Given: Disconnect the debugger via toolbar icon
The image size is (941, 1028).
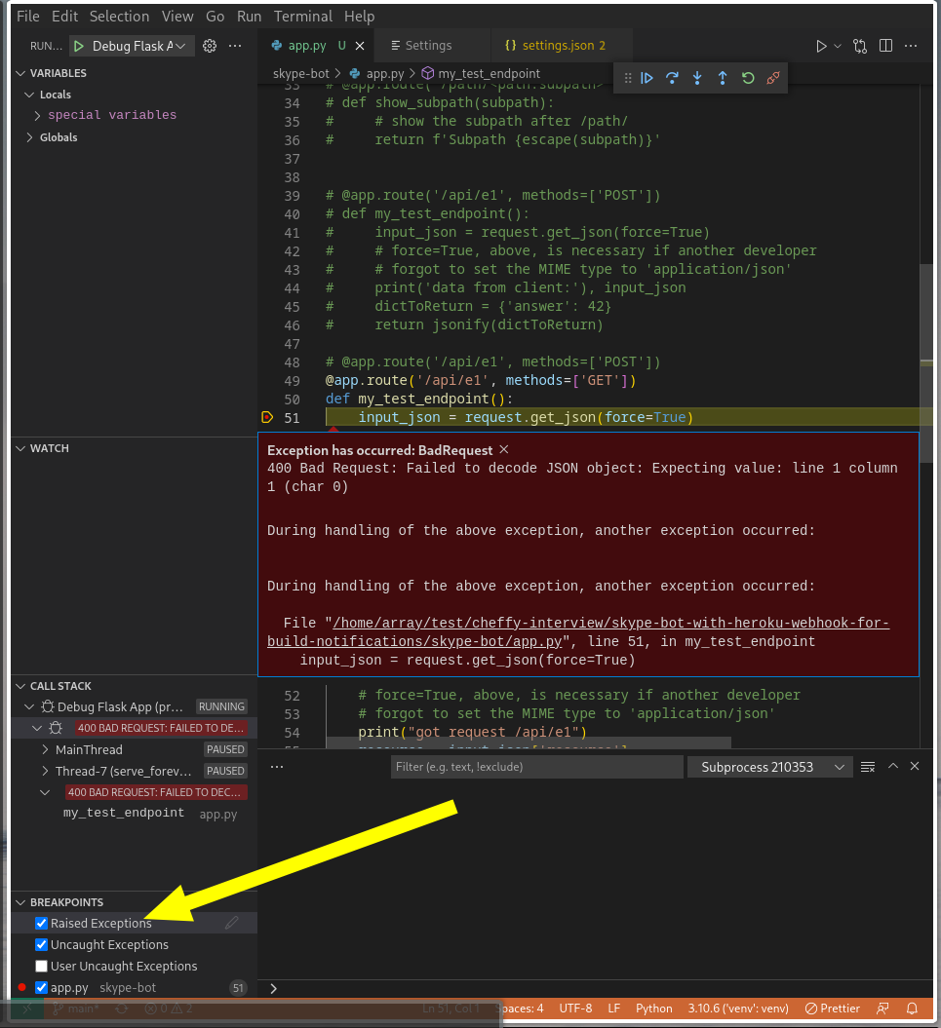Looking at the screenshot, I should (x=771, y=78).
